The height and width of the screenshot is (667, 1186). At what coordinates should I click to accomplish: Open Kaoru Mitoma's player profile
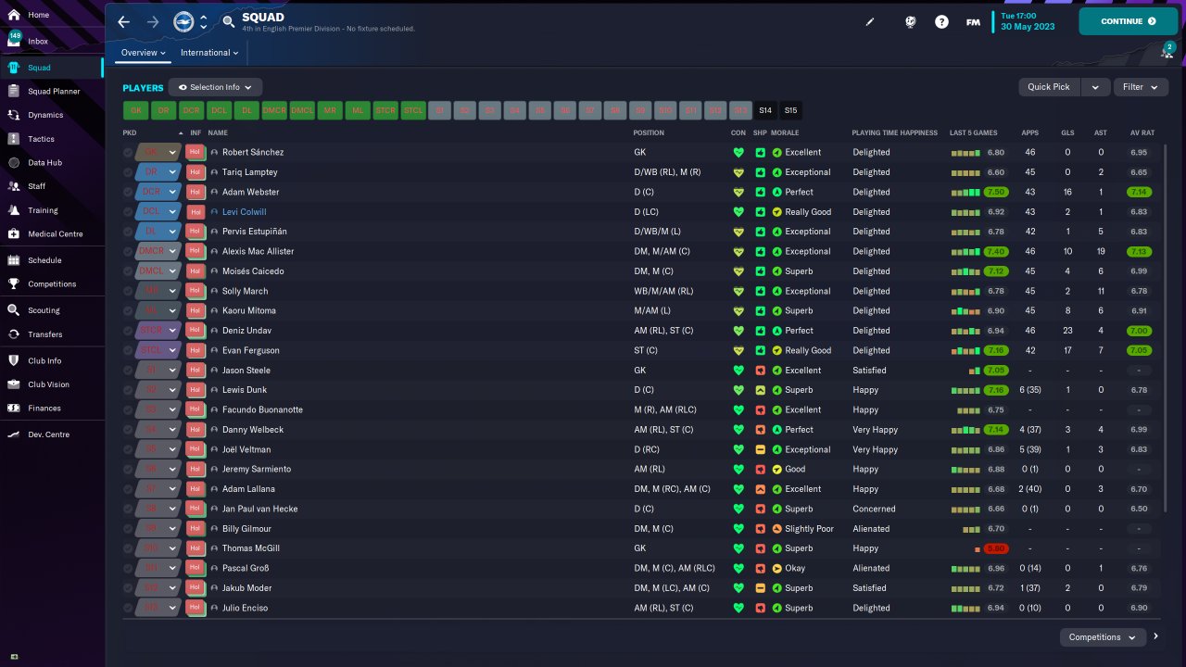[249, 311]
